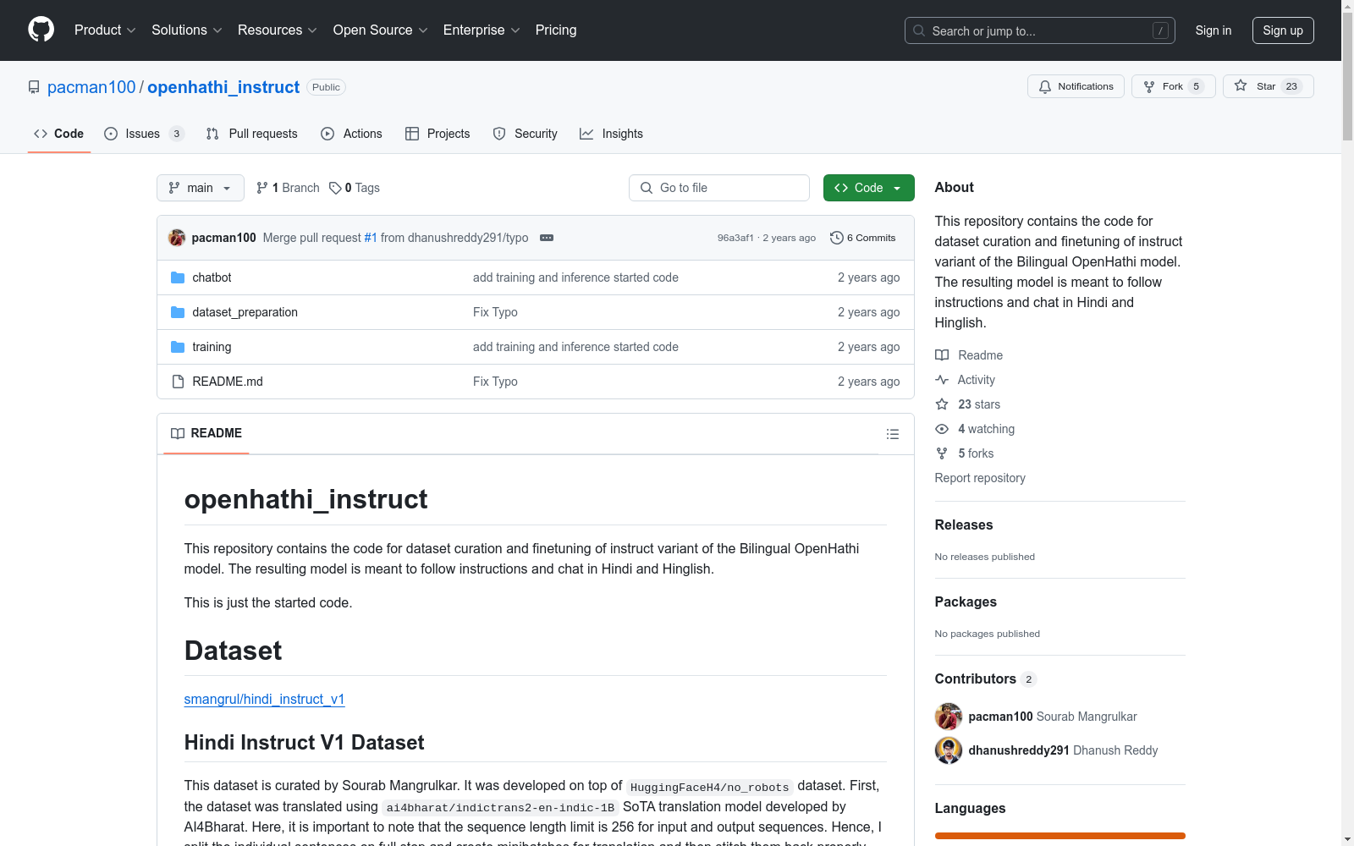Expand the Open Source menu

tap(381, 30)
